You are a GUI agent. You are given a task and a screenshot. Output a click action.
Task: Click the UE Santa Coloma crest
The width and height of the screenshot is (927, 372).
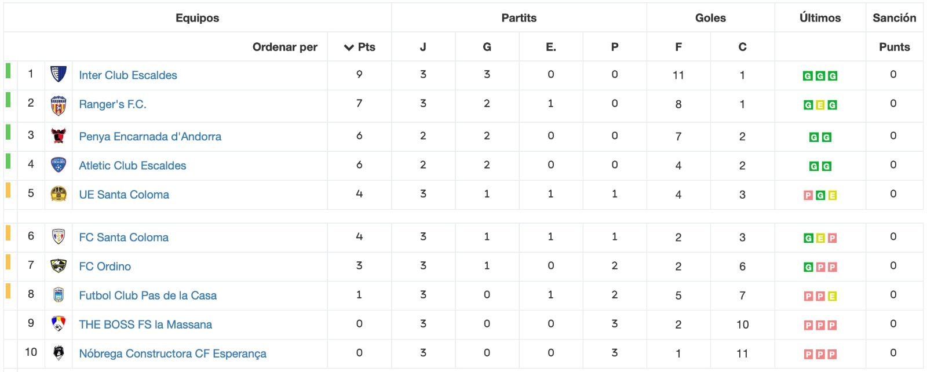(59, 194)
